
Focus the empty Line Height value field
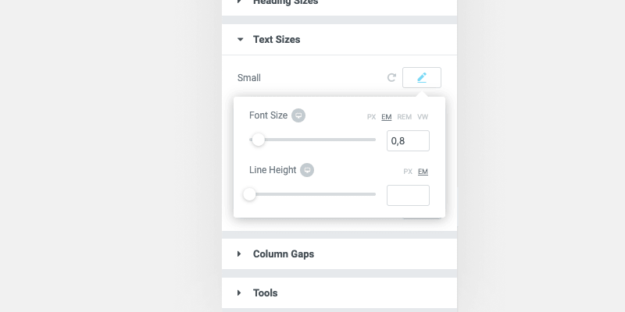click(408, 195)
